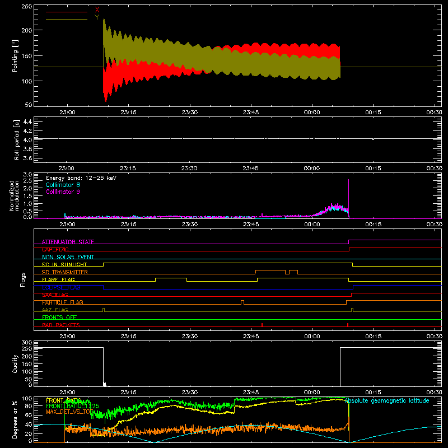The image size is (448, 448).
Task: Click the PARTICLE_FLAG pulse near 23:43
Action: coord(242,302)
